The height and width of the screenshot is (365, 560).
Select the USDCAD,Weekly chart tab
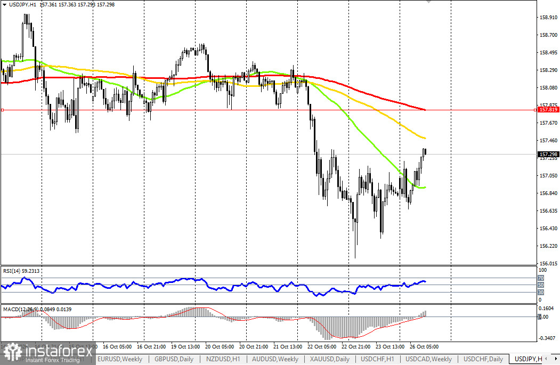[x=428, y=359]
